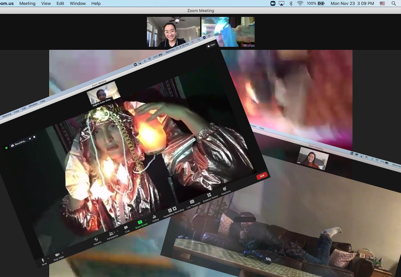
Task: Open Chat bubble in Zoom toolbar
Action: pos(127,229)
